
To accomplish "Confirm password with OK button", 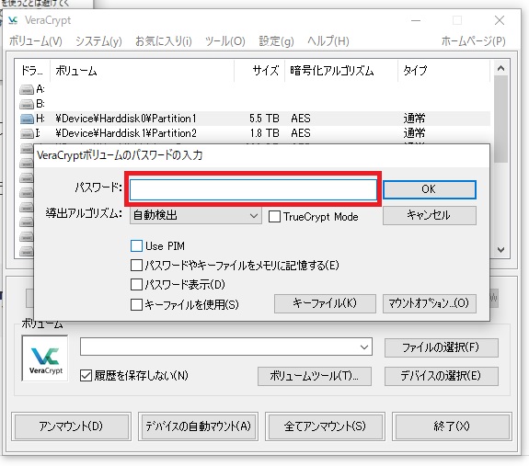I will (430, 189).
